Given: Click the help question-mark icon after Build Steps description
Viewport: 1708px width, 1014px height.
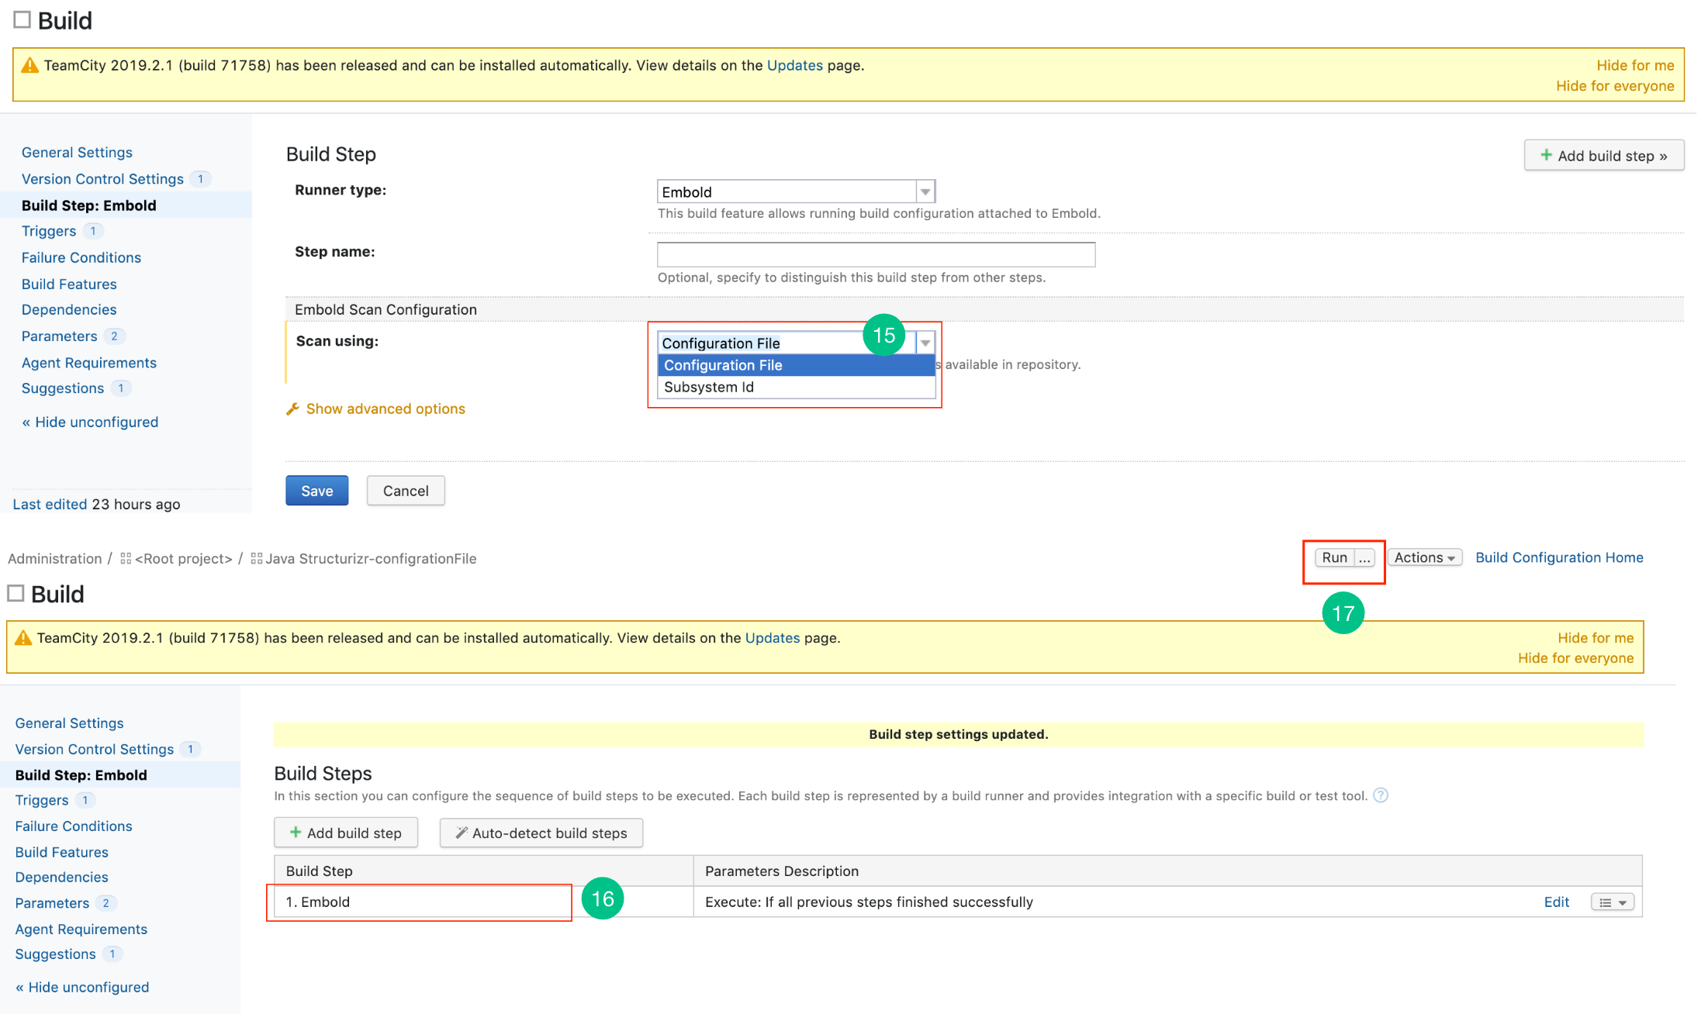Looking at the screenshot, I should pyautogui.click(x=1381, y=795).
